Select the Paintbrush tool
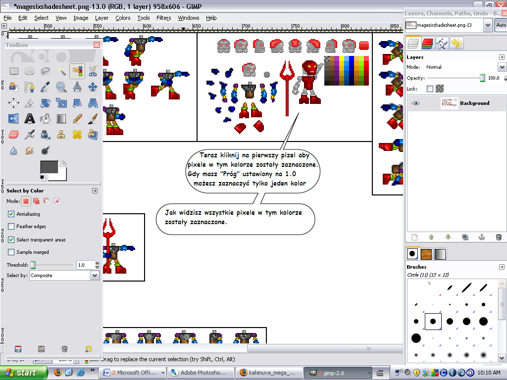 point(93,119)
